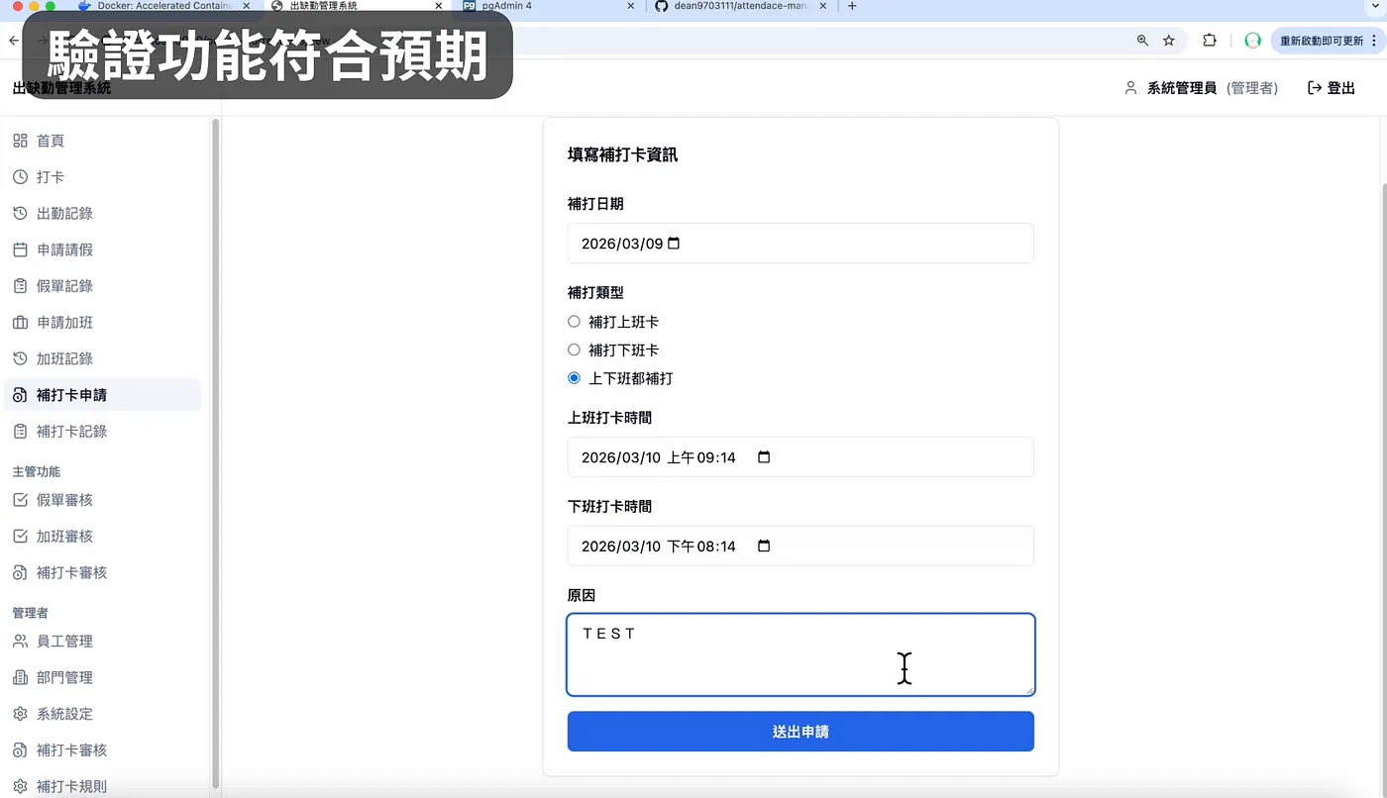Open a new browser tab
This screenshot has height=798, width=1387.
[852, 6]
